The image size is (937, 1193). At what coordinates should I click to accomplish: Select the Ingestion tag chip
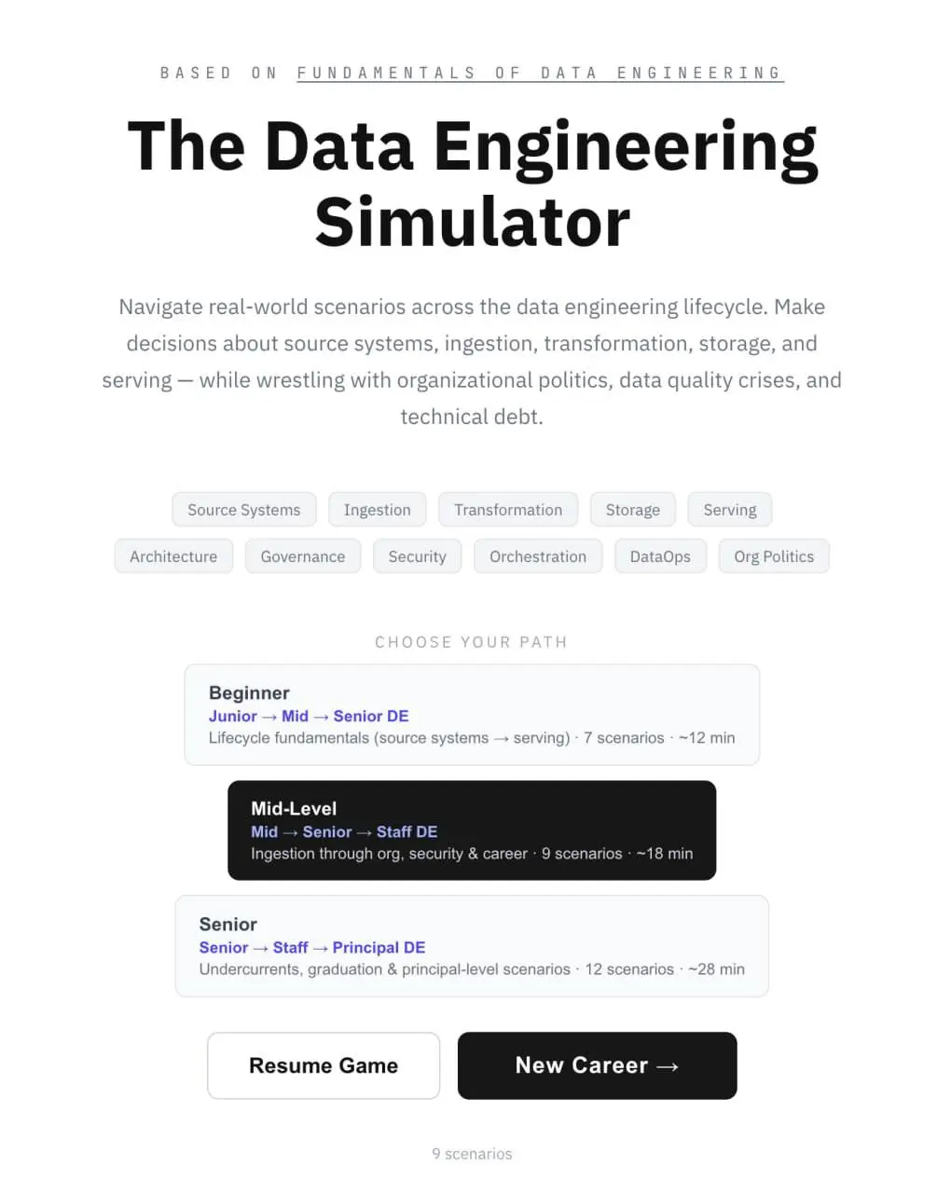click(377, 510)
